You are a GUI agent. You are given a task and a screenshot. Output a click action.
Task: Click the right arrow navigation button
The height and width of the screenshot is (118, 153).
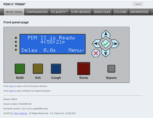tap(115, 44)
